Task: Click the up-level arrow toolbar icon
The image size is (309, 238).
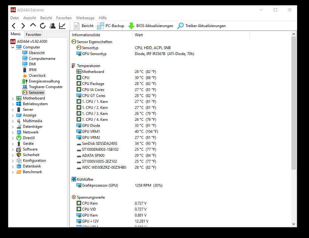Action: 33,25
